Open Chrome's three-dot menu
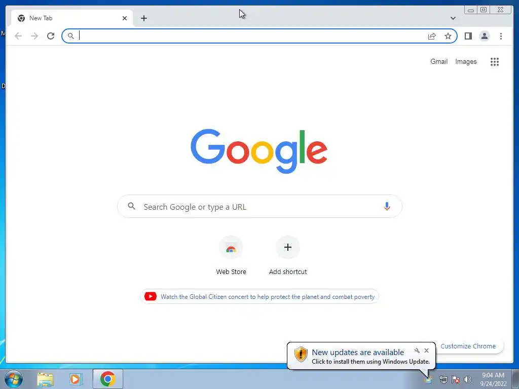 click(501, 36)
